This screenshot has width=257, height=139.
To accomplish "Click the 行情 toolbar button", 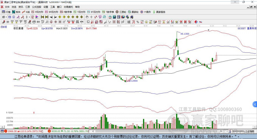I will coord(6,12).
